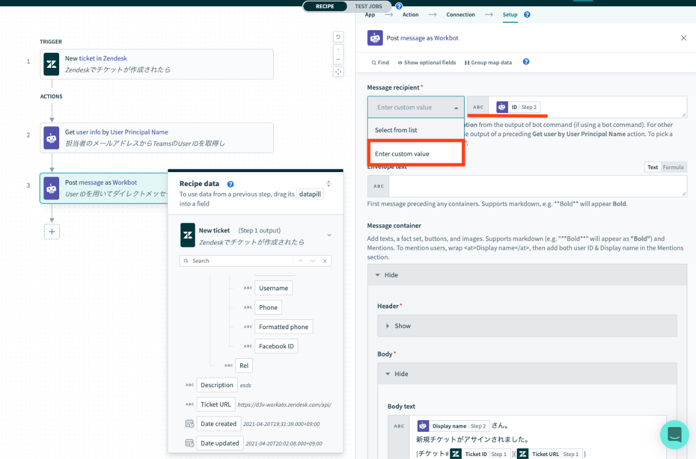Click Workbot icon in step 3
This screenshot has width=696, height=459.
coord(51,188)
